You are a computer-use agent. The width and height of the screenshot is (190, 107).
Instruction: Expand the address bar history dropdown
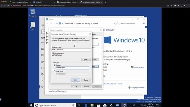pyautogui.click(x=114, y=23)
